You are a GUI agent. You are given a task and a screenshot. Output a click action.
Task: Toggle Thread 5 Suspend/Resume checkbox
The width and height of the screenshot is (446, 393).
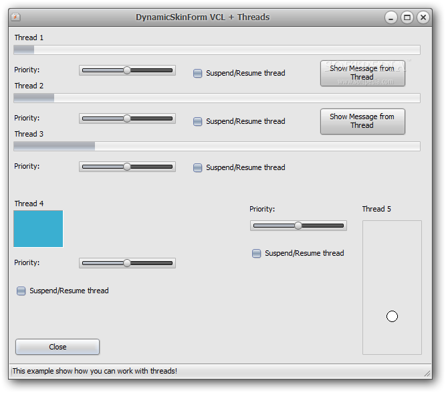256,253
